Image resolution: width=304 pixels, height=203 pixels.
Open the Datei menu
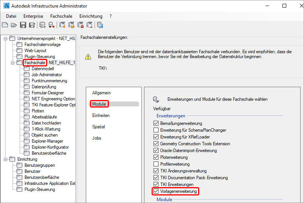[11, 16]
